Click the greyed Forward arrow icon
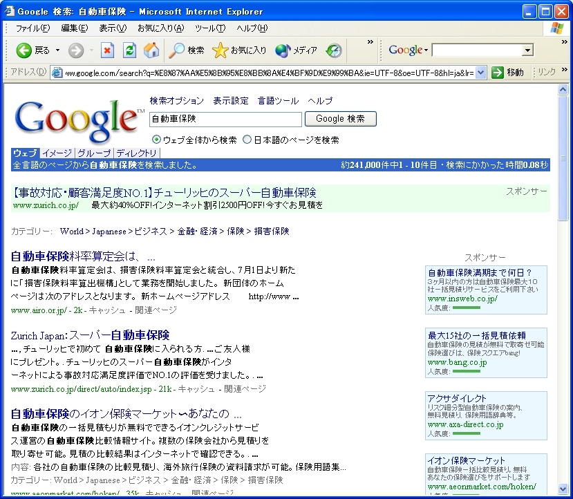The image size is (573, 499). coord(76,50)
